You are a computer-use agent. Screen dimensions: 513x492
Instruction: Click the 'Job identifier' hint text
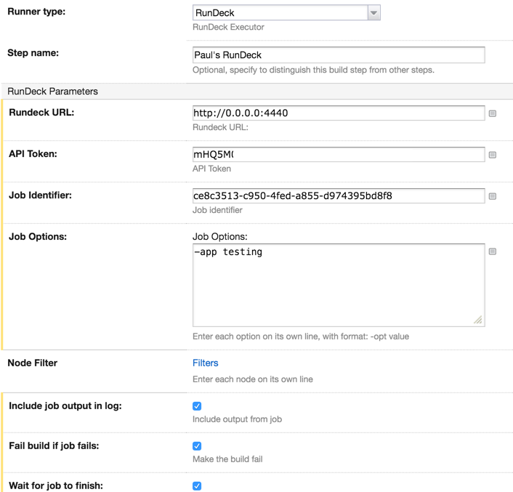[217, 210]
